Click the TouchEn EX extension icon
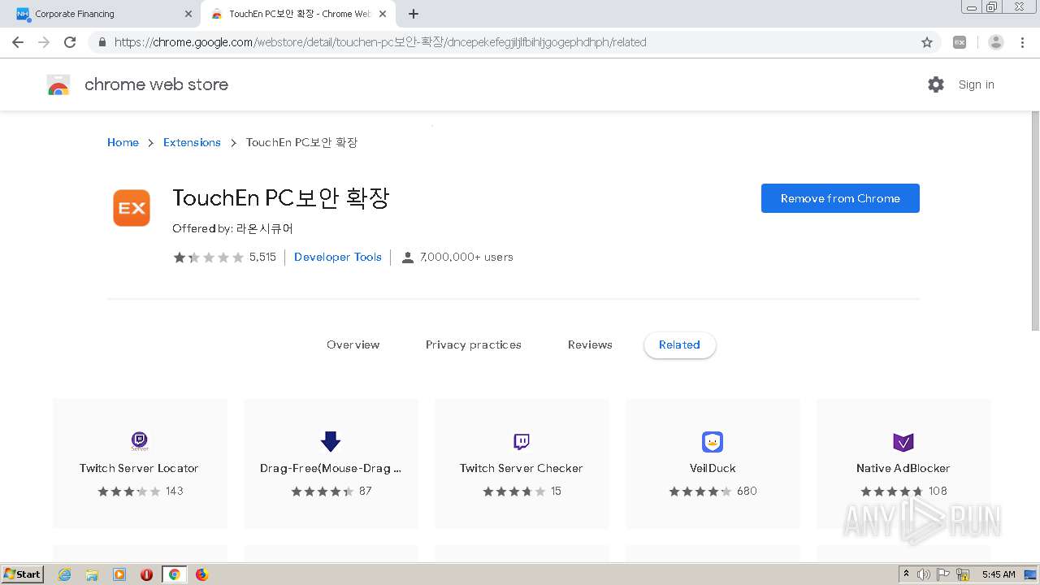 [132, 208]
